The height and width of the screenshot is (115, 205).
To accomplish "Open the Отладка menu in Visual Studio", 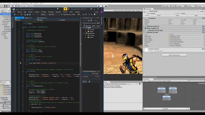I will coord(44,12).
